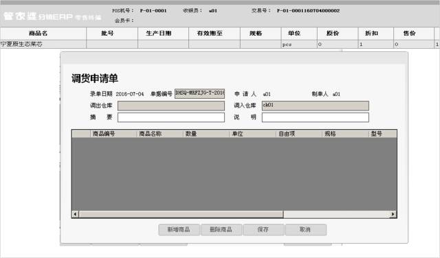
Task: Select the 单据编号 field
Action: [x=199, y=93]
